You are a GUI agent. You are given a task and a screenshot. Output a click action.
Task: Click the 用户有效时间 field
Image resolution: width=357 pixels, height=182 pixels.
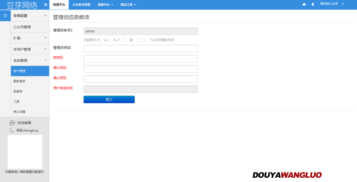140,89
